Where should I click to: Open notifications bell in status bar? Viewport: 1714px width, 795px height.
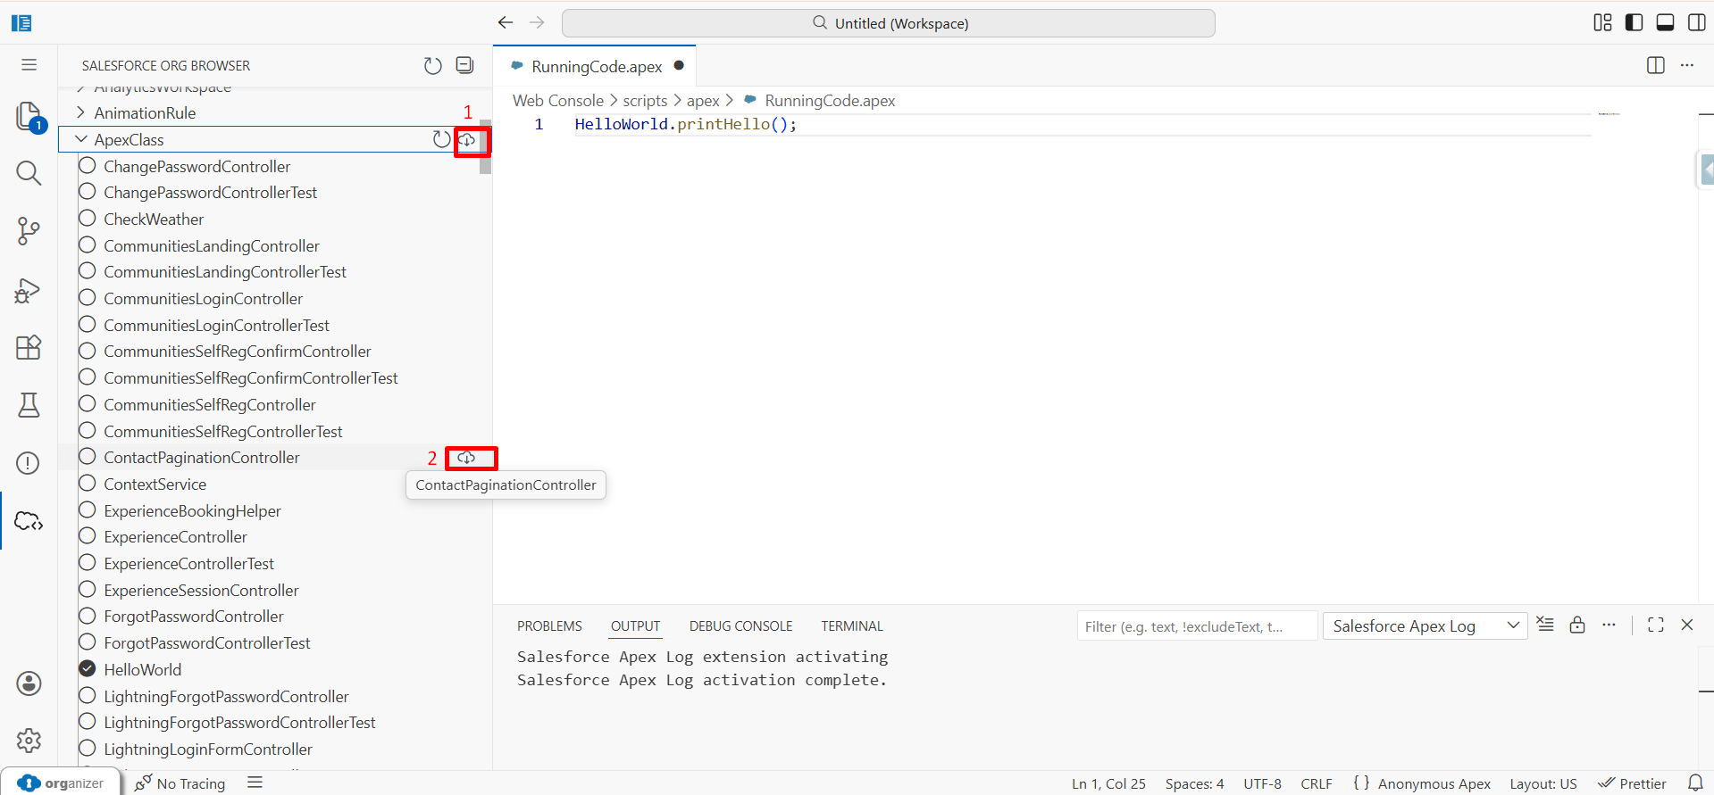[x=1695, y=783]
